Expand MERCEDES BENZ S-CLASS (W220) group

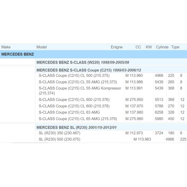pyautogui.click(x=83, y=62)
